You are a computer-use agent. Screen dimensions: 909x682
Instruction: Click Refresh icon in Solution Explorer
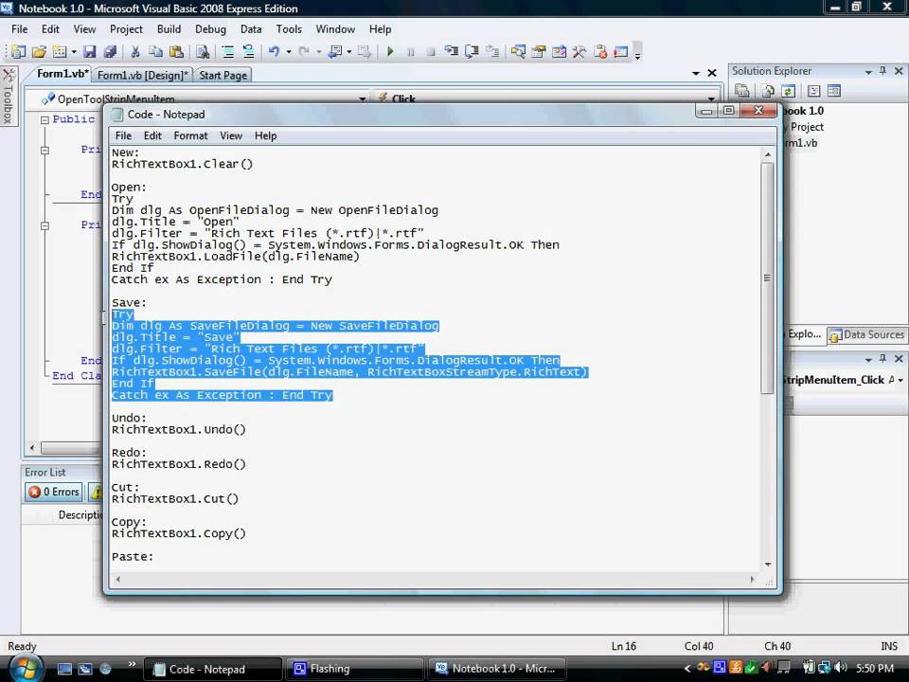(x=788, y=91)
